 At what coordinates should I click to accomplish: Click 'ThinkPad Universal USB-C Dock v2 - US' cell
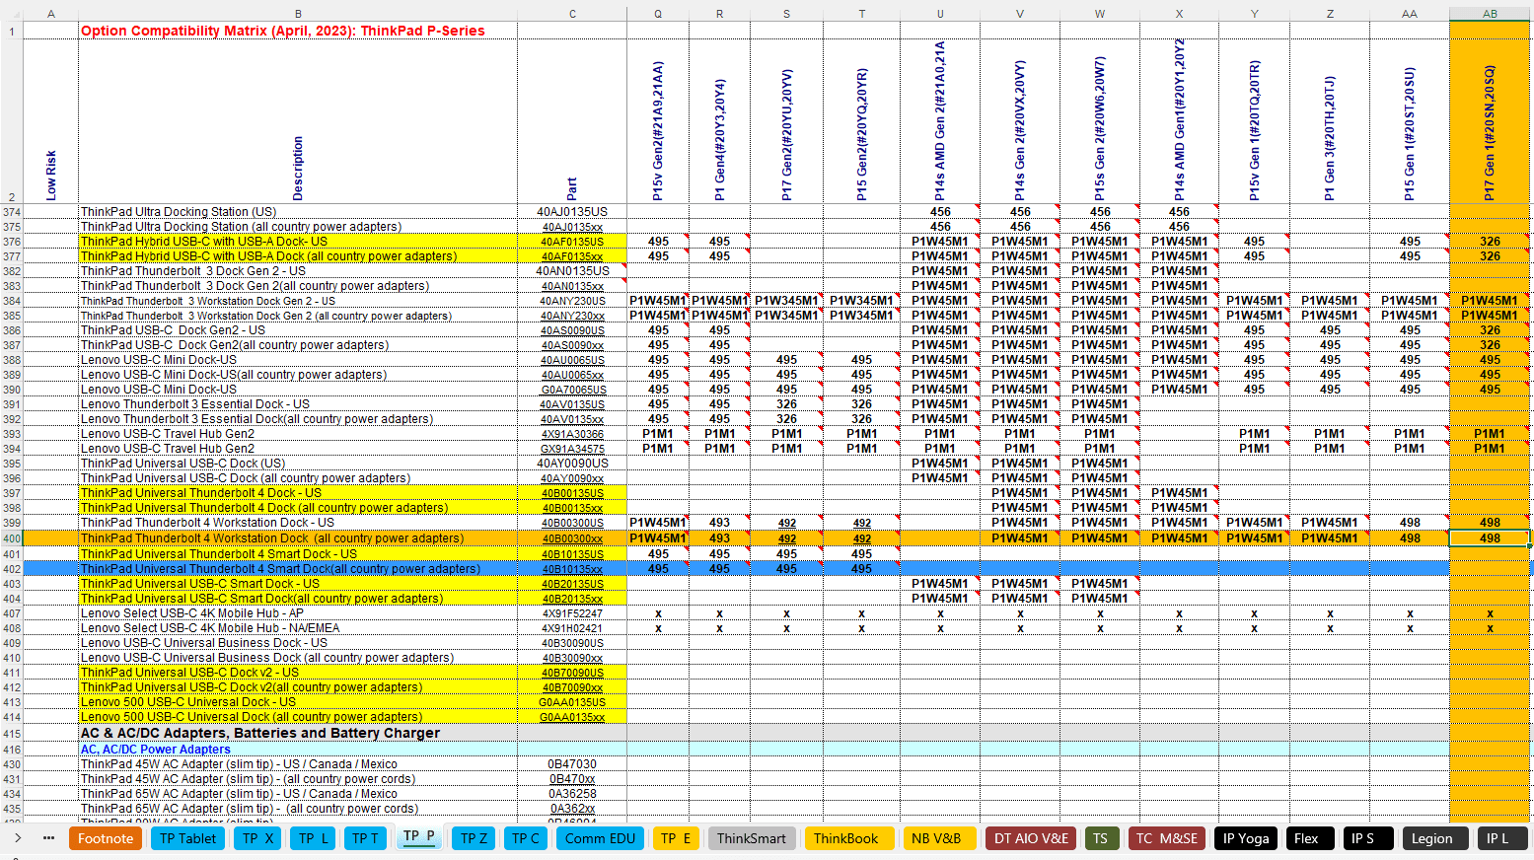298,673
